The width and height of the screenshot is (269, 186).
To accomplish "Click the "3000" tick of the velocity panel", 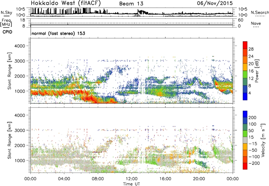I will coord(20,130).
